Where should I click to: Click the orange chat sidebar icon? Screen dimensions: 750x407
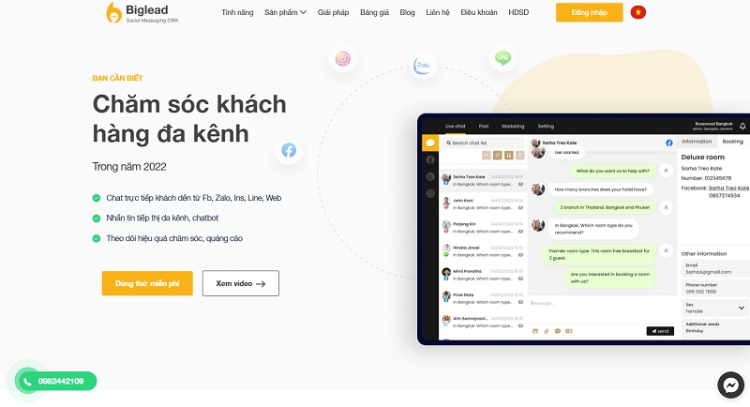(430, 143)
